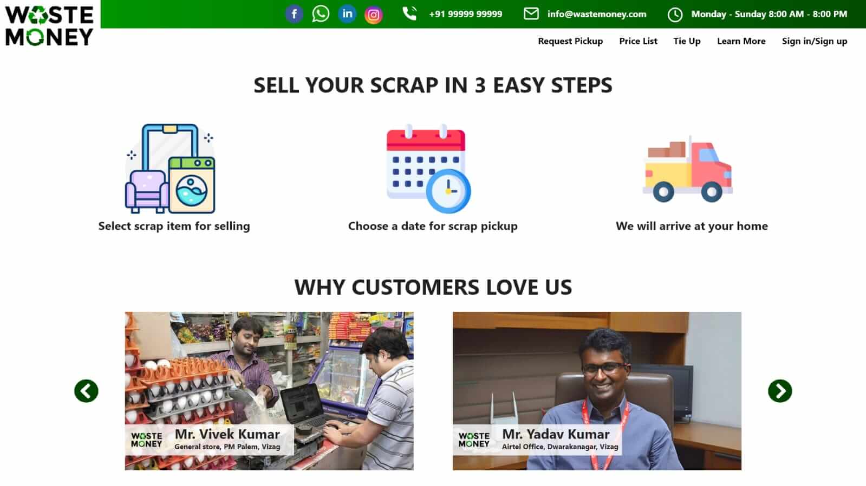This screenshot has height=486, width=866.
Task: Open the Learn More menu item
Action: (x=741, y=41)
